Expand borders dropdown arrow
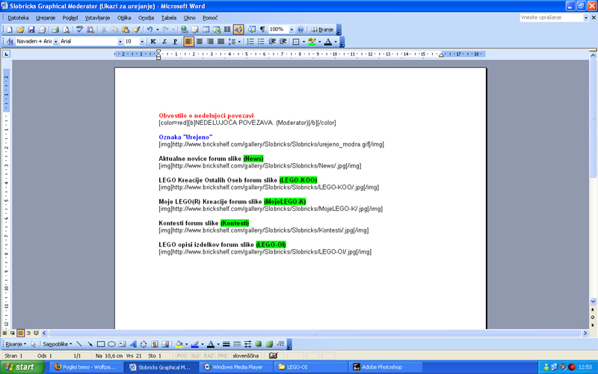Viewport: 598px width, 374px height. coord(303,41)
